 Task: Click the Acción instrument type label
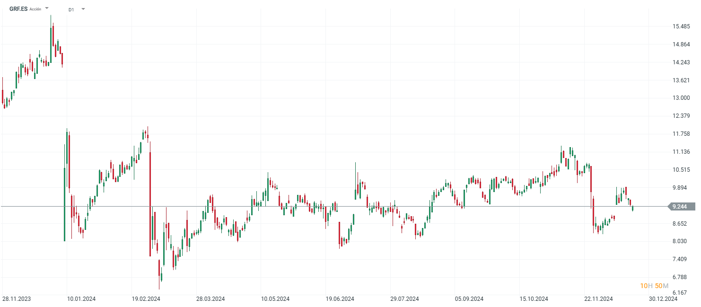coord(35,9)
